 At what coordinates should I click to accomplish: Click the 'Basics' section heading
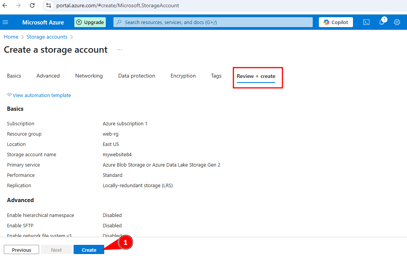click(15, 108)
